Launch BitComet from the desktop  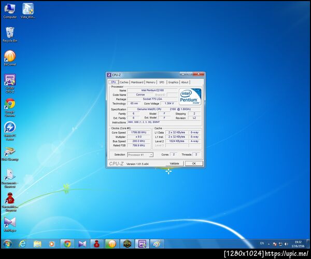(10, 58)
